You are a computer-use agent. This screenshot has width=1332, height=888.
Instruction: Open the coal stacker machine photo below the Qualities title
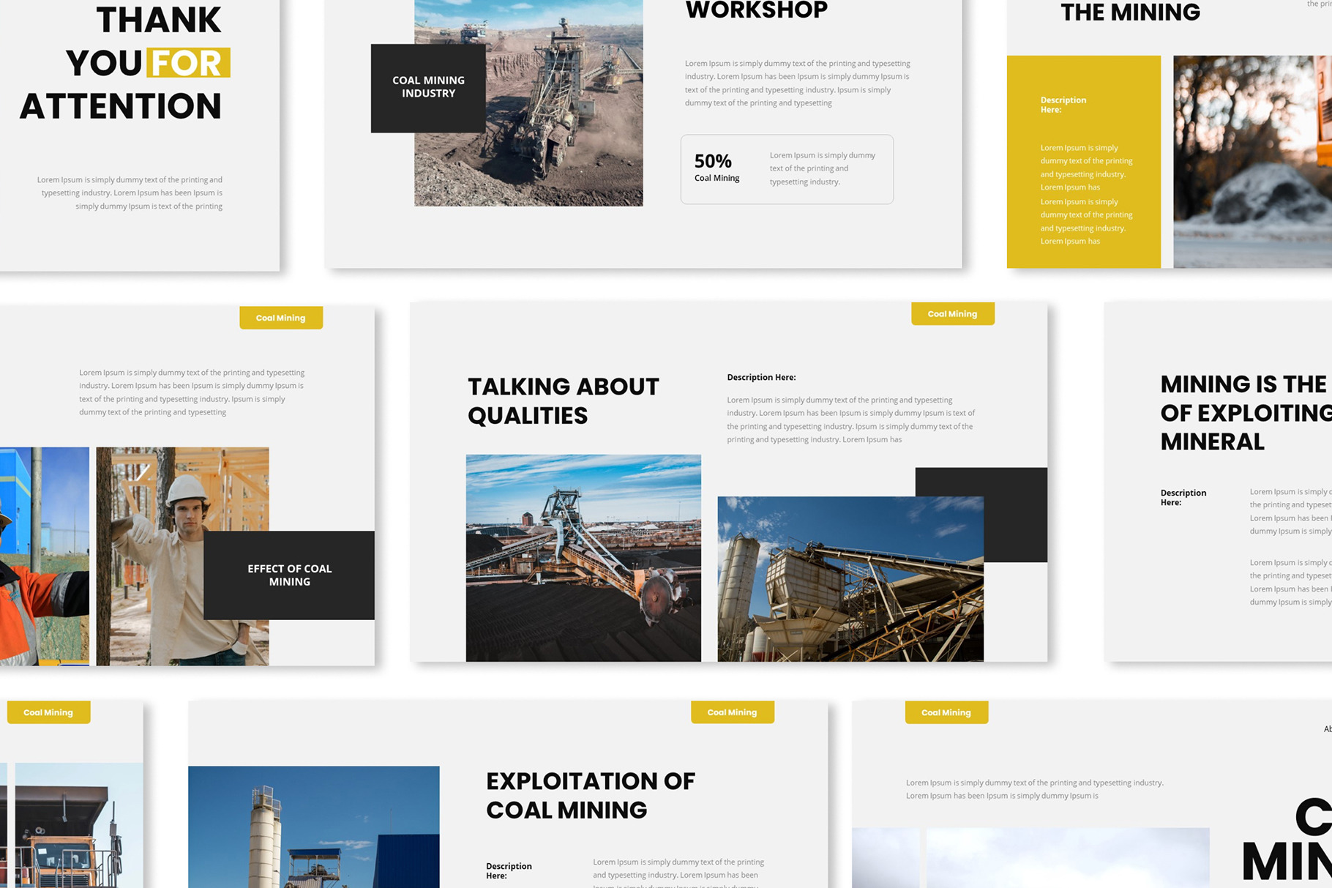point(583,558)
